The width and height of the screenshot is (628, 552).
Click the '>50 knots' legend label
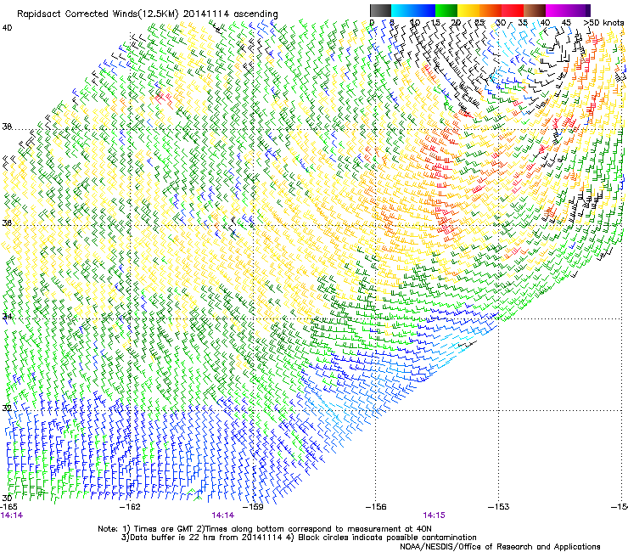pyautogui.click(x=604, y=23)
